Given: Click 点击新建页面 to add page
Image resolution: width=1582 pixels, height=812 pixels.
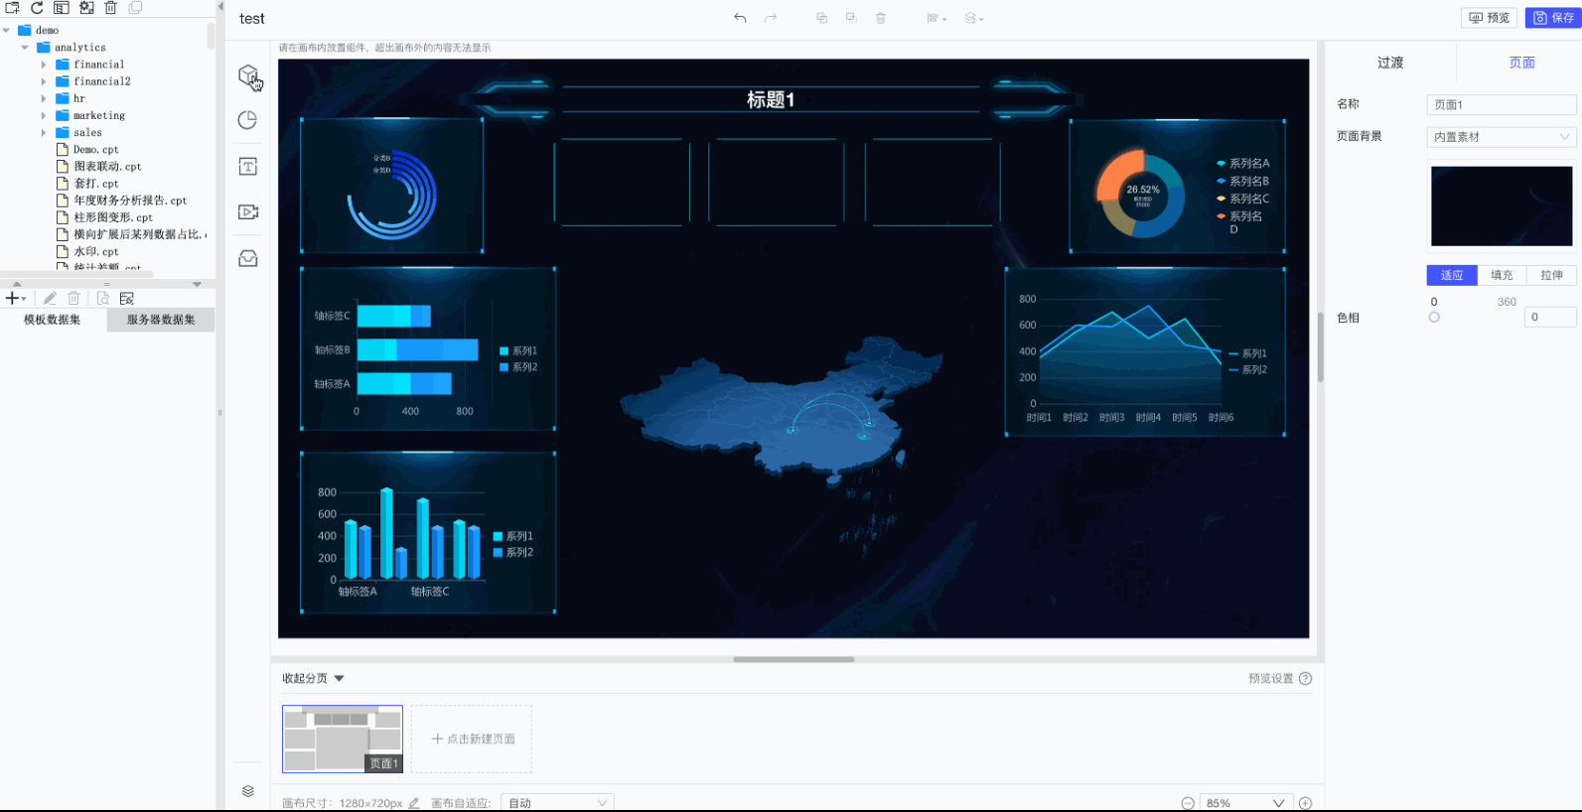Looking at the screenshot, I should pos(472,739).
